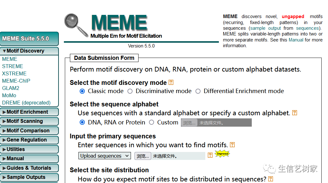This screenshot has width=328, height=183.
Task: Click browse button for primary sequences file
Action: (x=143, y=156)
